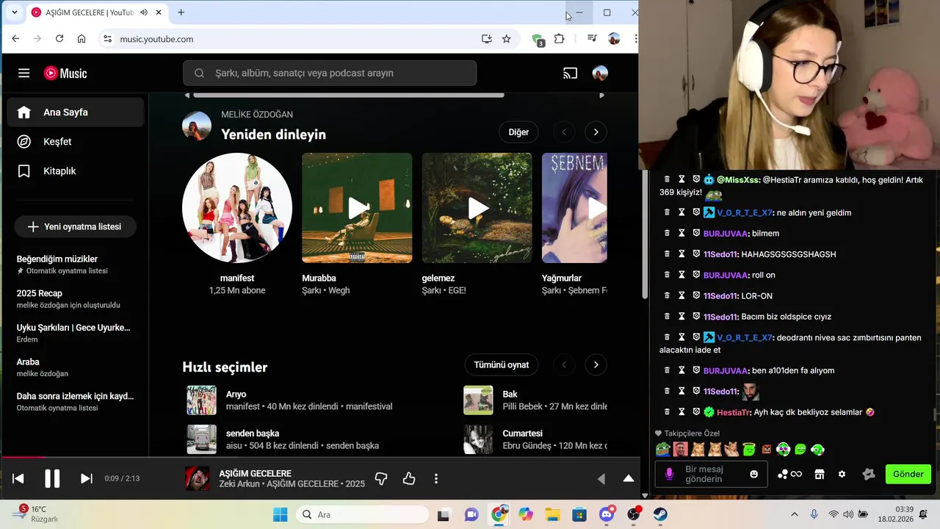Open the emoji picker in chat
Image resolution: width=940 pixels, height=529 pixels.
point(753,475)
